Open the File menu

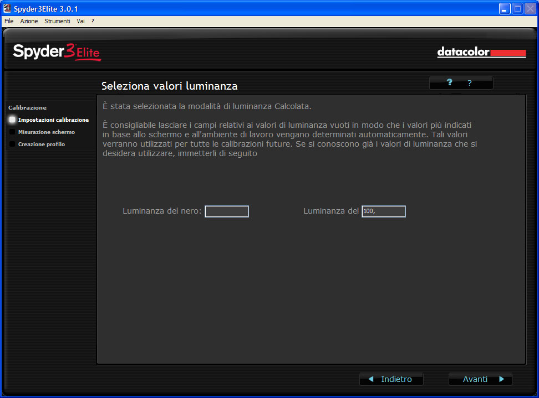pos(9,21)
